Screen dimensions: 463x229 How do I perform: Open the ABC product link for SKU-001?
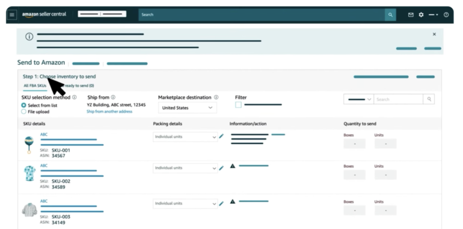click(x=44, y=134)
